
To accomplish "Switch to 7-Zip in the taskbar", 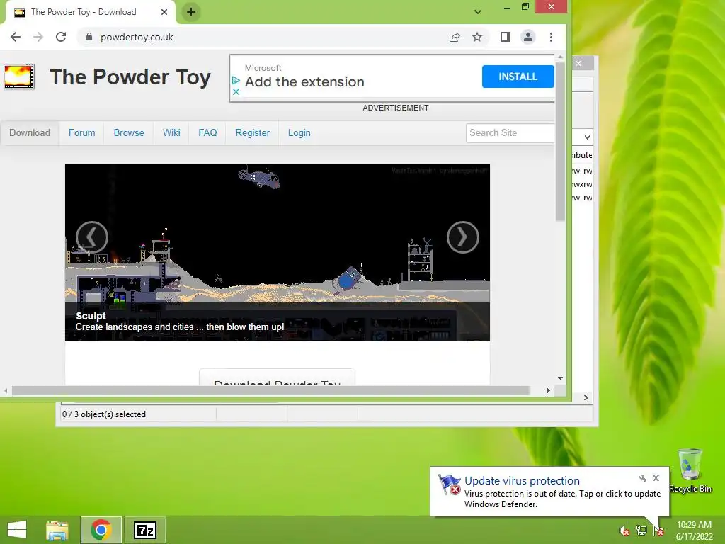I will [144, 530].
